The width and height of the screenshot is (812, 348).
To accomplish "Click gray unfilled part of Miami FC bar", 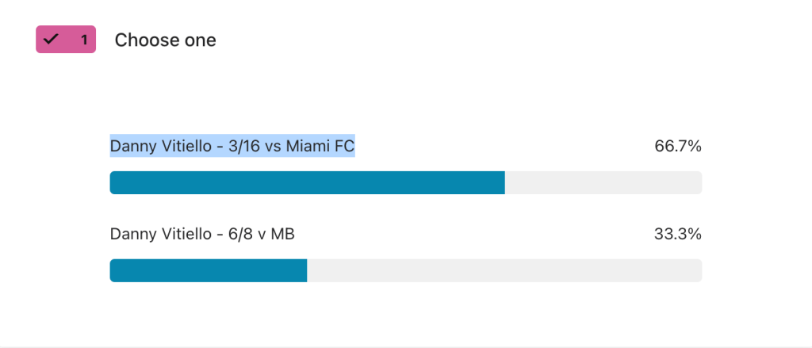I will pos(603,183).
